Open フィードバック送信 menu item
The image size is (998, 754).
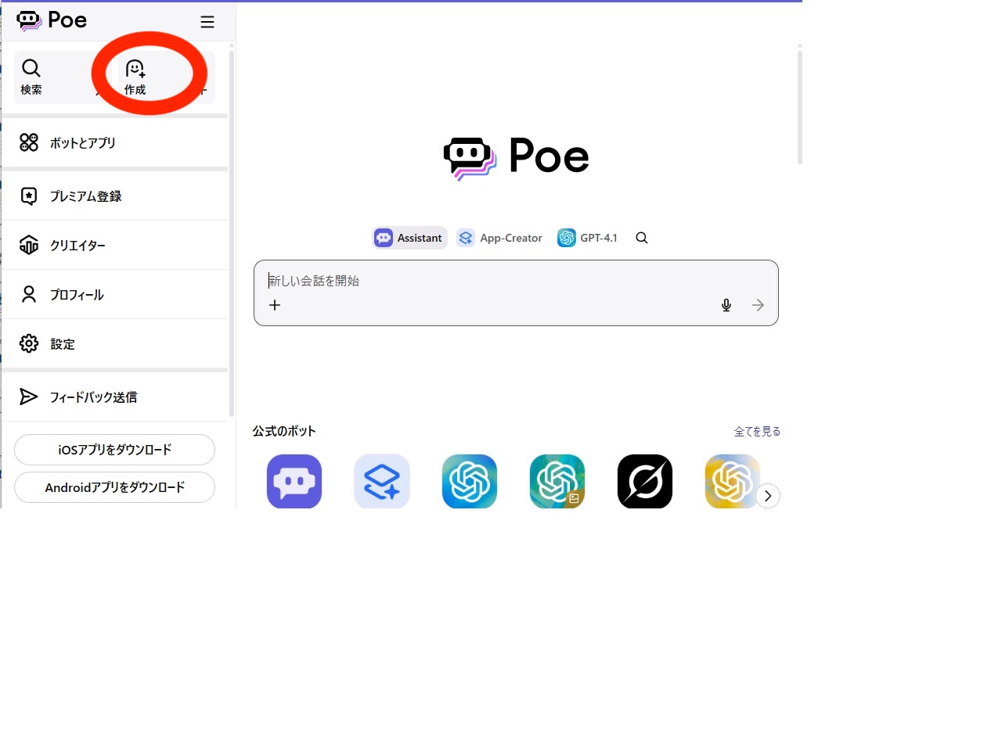(x=115, y=397)
